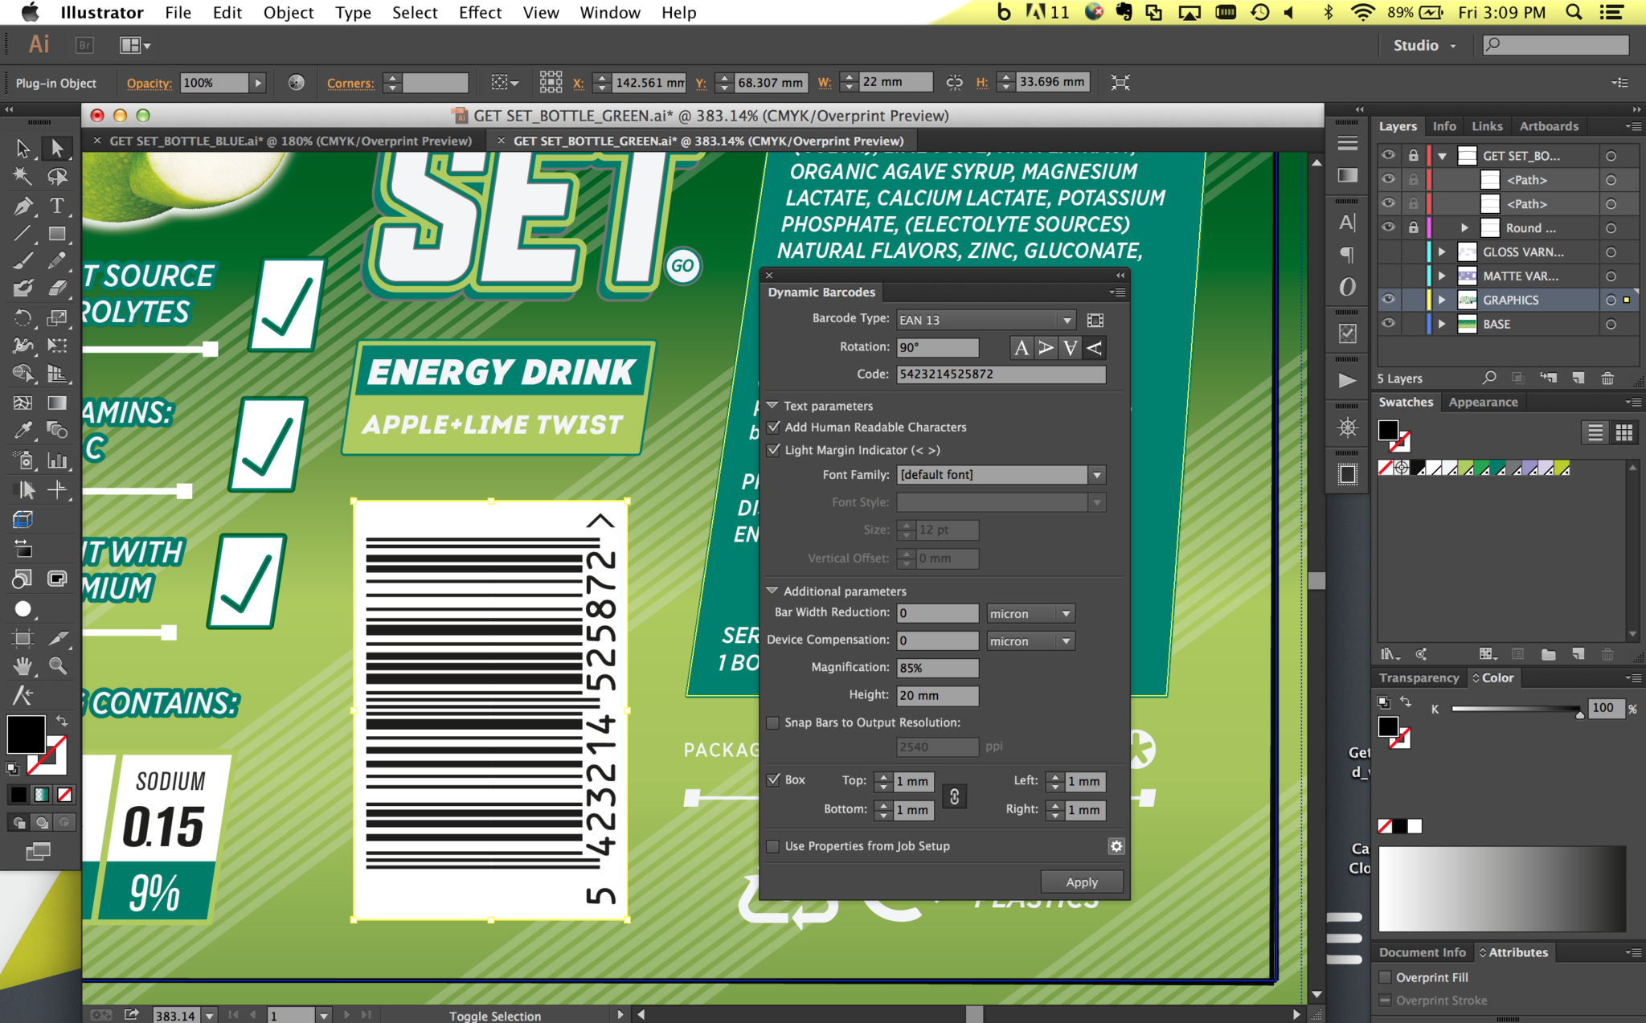Click the upside-down A rotation icon
The image size is (1646, 1023).
click(1070, 348)
